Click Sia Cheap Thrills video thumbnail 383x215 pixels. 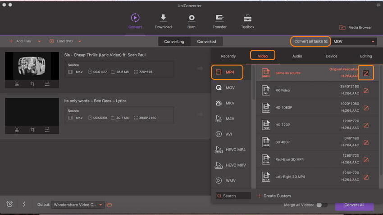pos(32,66)
